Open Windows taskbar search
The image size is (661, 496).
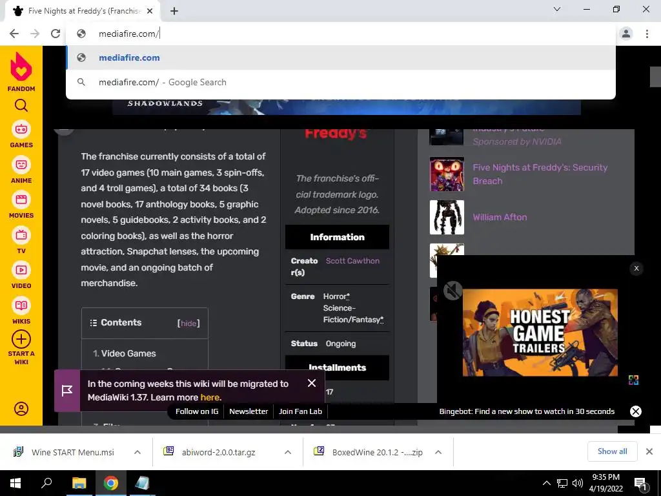(x=46, y=483)
